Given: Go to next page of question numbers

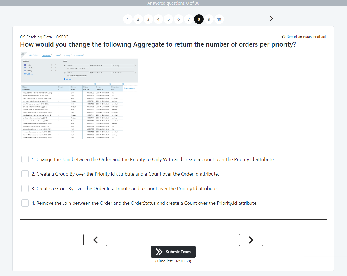Looking at the screenshot, I should [271, 19].
